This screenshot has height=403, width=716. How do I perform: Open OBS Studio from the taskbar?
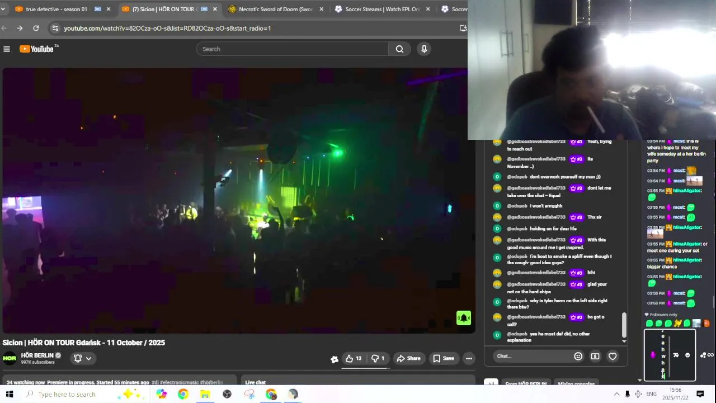click(227, 394)
